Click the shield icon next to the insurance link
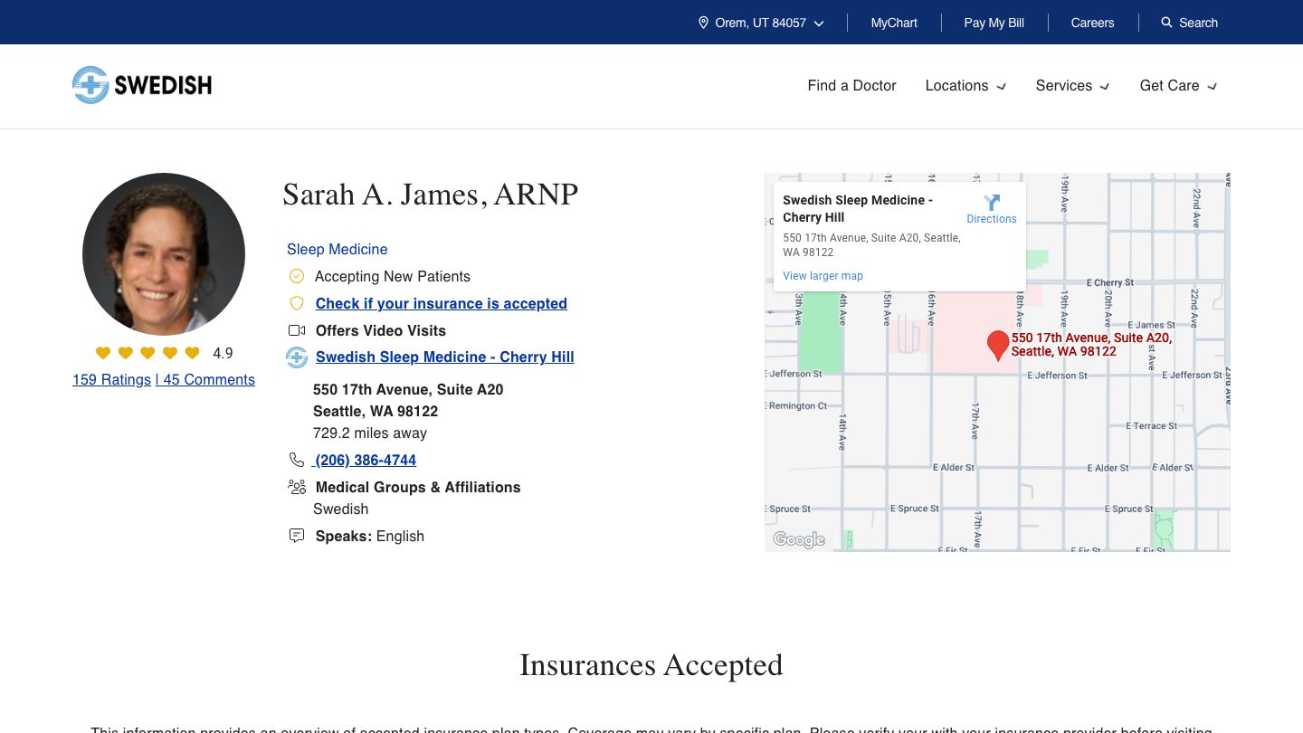This screenshot has width=1303, height=733. (x=297, y=303)
